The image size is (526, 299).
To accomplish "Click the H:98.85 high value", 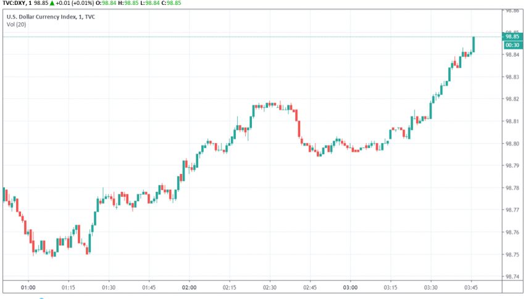I will click(128, 3).
